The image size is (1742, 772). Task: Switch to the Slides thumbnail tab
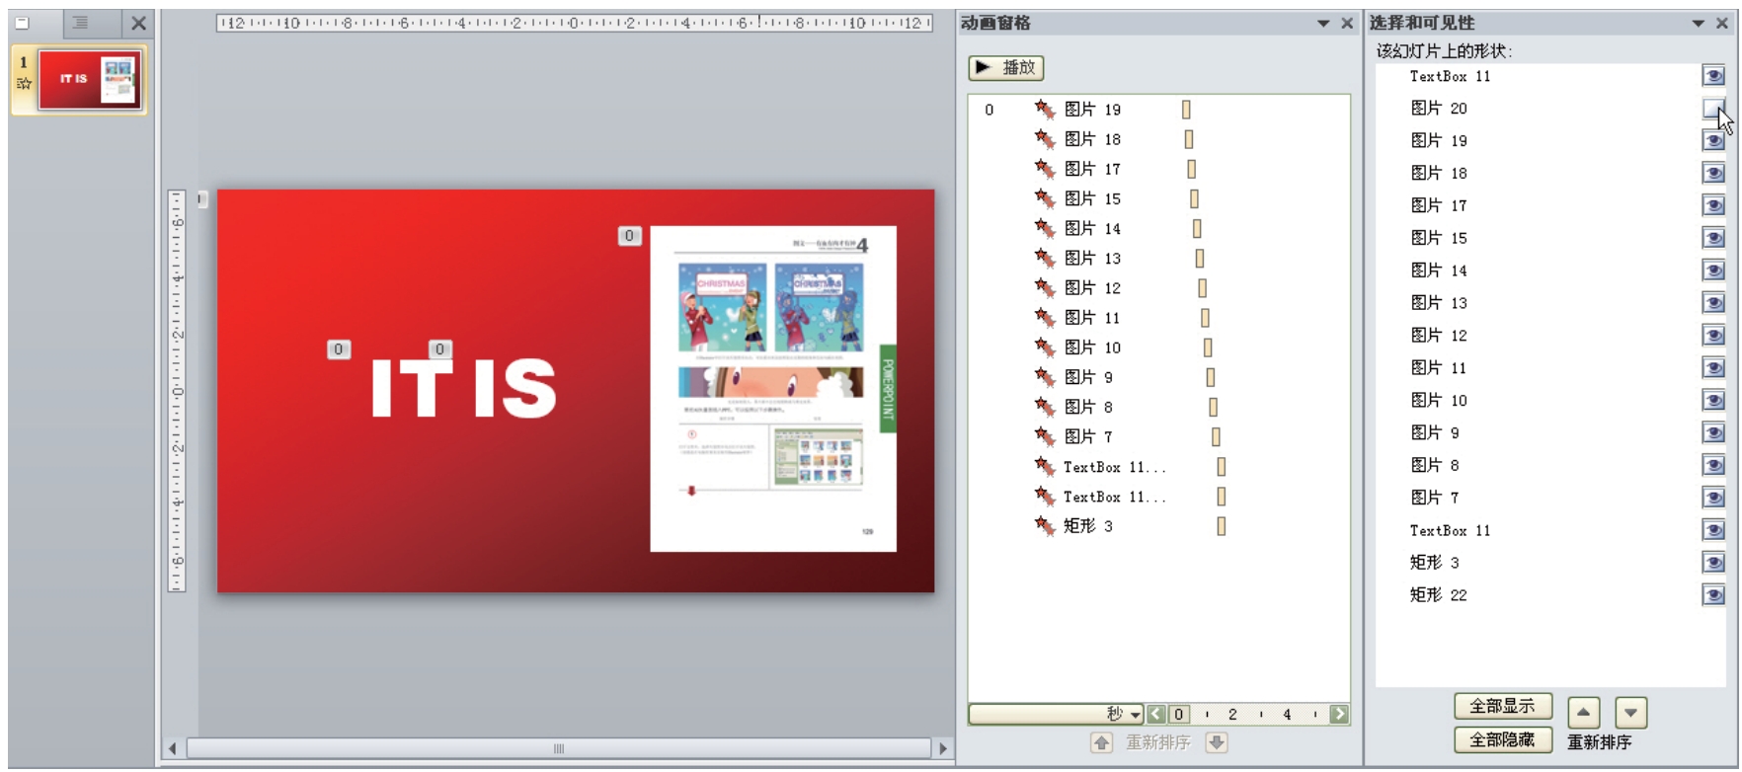pyautogui.click(x=23, y=23)
